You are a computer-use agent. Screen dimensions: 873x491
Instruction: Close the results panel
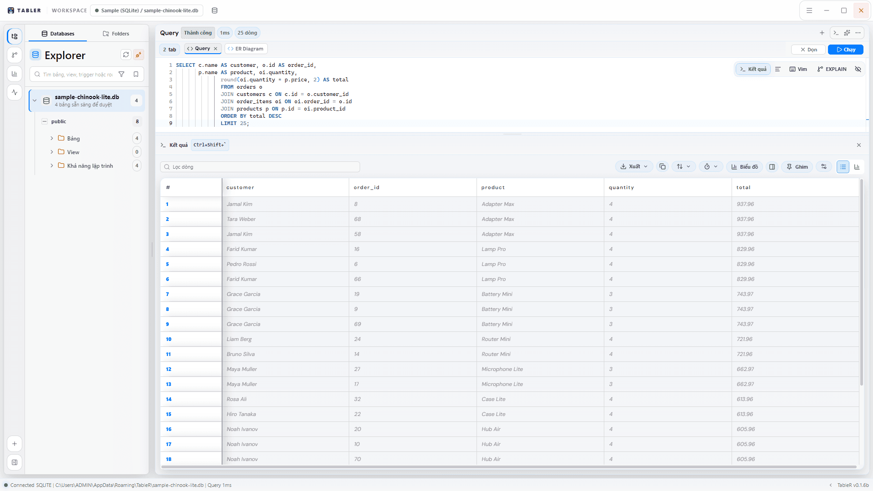click(859, 145)
